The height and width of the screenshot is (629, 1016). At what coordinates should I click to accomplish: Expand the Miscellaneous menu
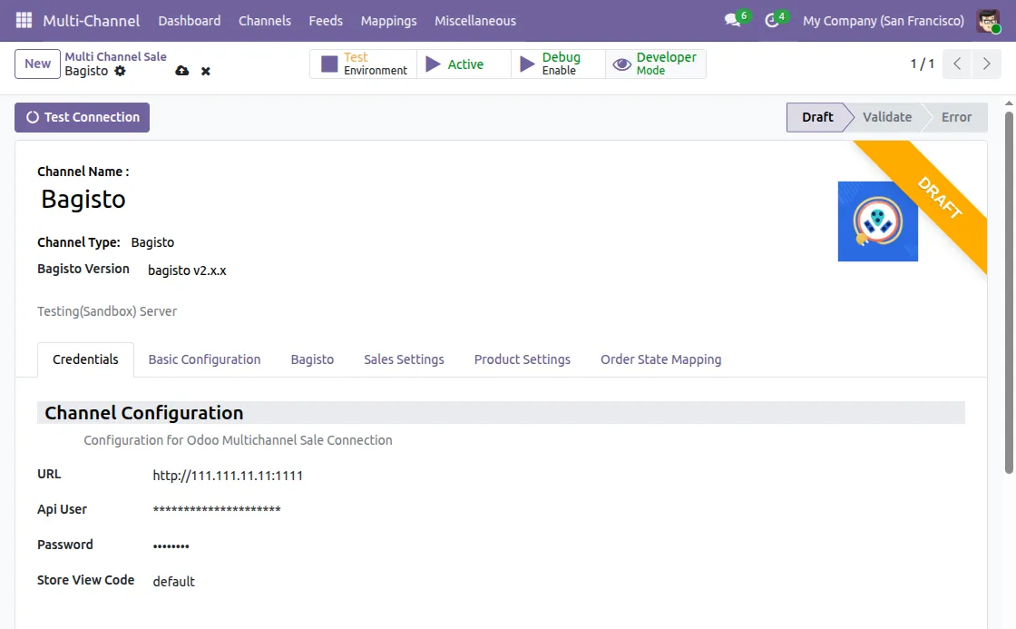pyautogui.click(x=475, y=21)
